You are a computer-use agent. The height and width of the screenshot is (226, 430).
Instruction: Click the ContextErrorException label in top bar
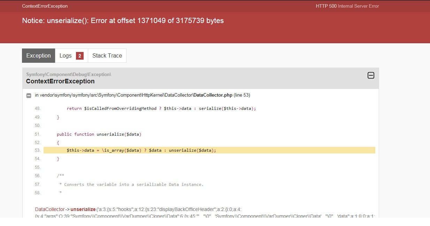(45, 6)
